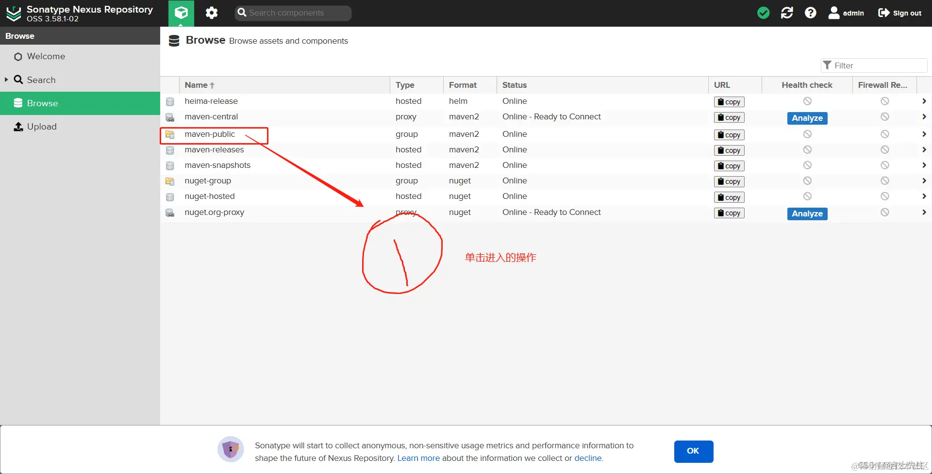Click the decline link
The image size is (932, 474).
(x=588, y=458)
